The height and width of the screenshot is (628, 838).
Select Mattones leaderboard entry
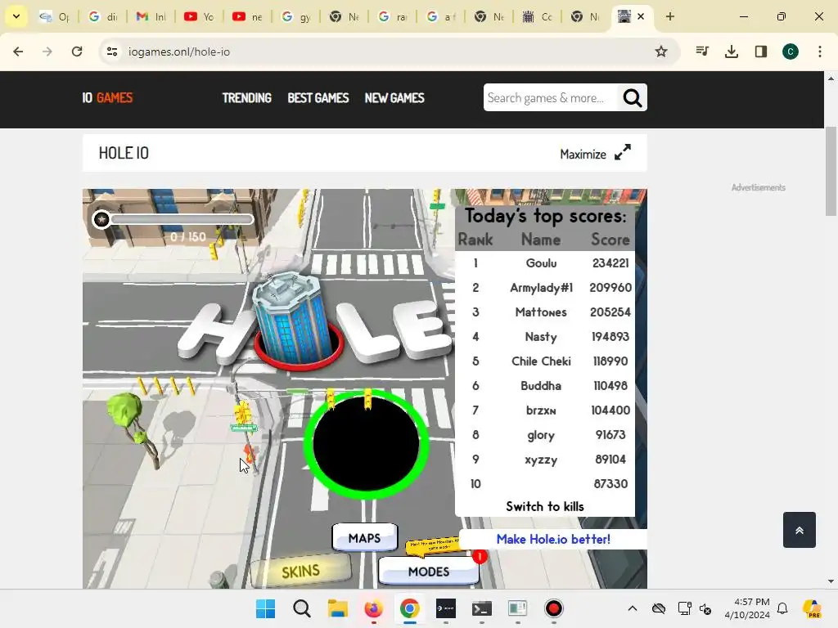(x=544, y=312)
